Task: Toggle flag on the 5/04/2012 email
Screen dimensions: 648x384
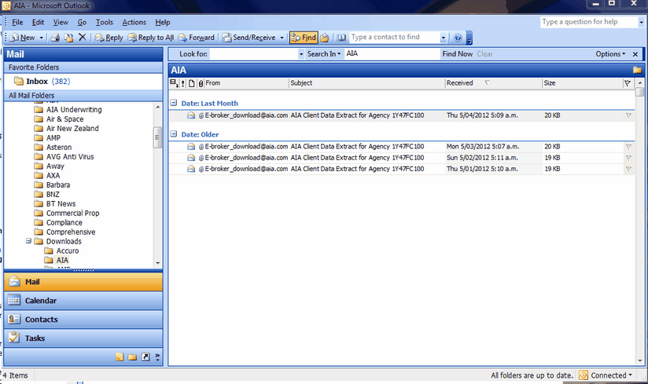Action: (628, 115)
